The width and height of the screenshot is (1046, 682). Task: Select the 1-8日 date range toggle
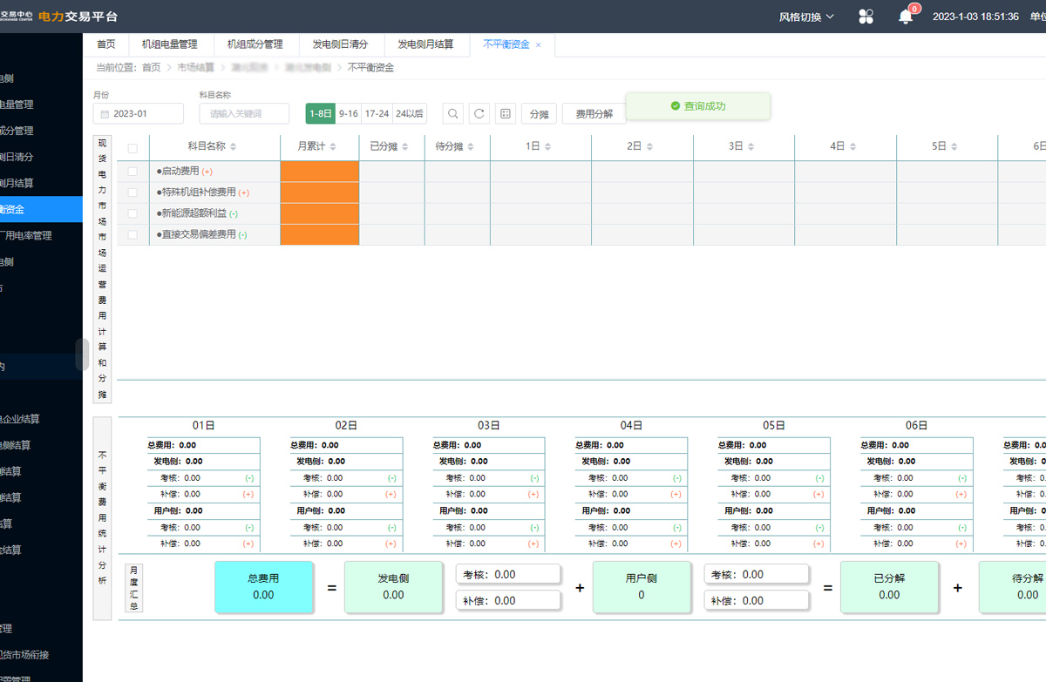(320, 113)
